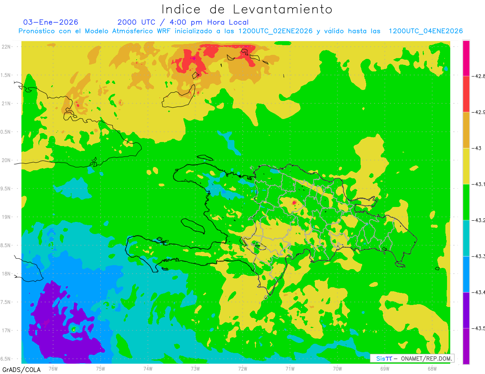Click the "70W" longitude axis label
The width and height of the screenshot is (485, 374).
tap(337, 368)
